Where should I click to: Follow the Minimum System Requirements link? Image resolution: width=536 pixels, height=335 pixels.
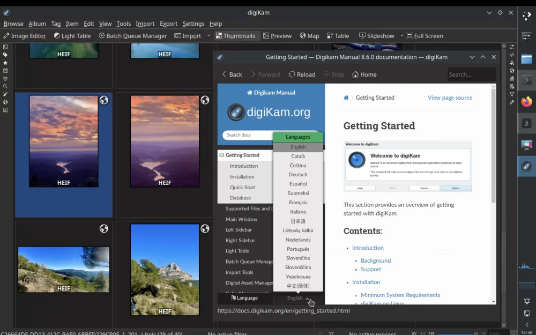(400, 295)
